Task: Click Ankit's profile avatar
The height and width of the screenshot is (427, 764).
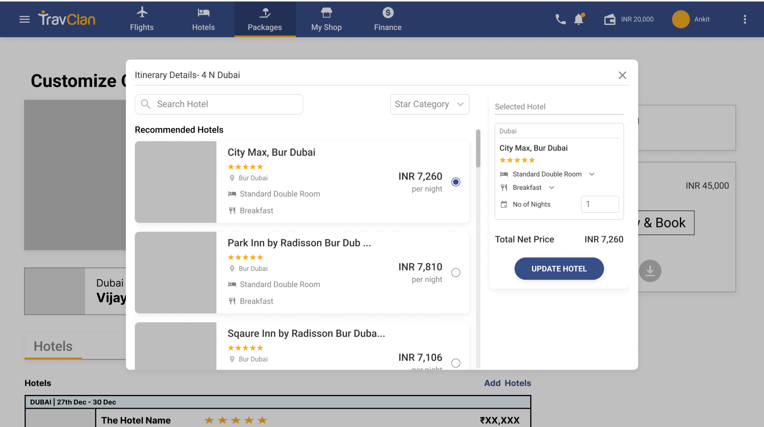Action: tap(681, 19)
